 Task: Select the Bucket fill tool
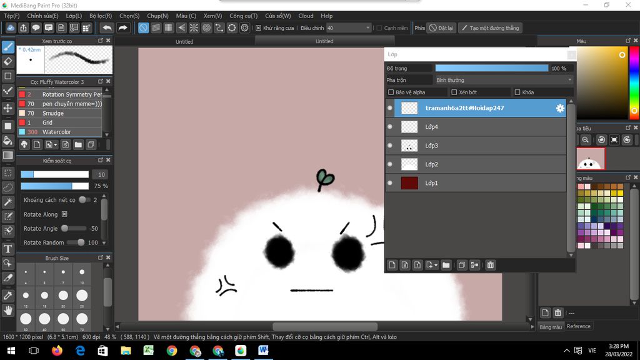(7, 141)
